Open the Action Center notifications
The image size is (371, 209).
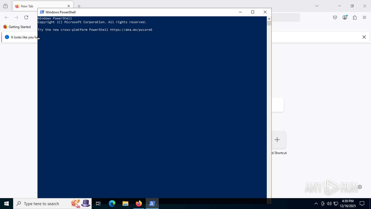coord(362,204)
